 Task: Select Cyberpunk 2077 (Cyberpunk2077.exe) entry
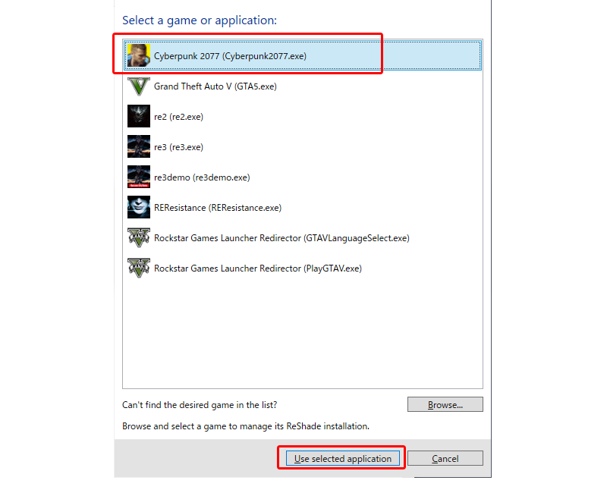pos(303,55)
